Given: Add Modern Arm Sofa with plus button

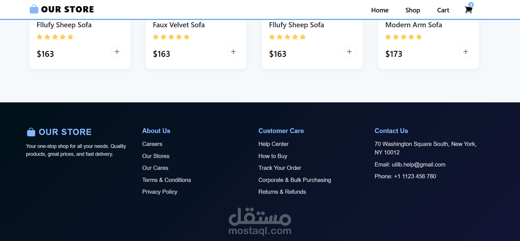Looking at the screenshot, I should click(x=465, y=52).
